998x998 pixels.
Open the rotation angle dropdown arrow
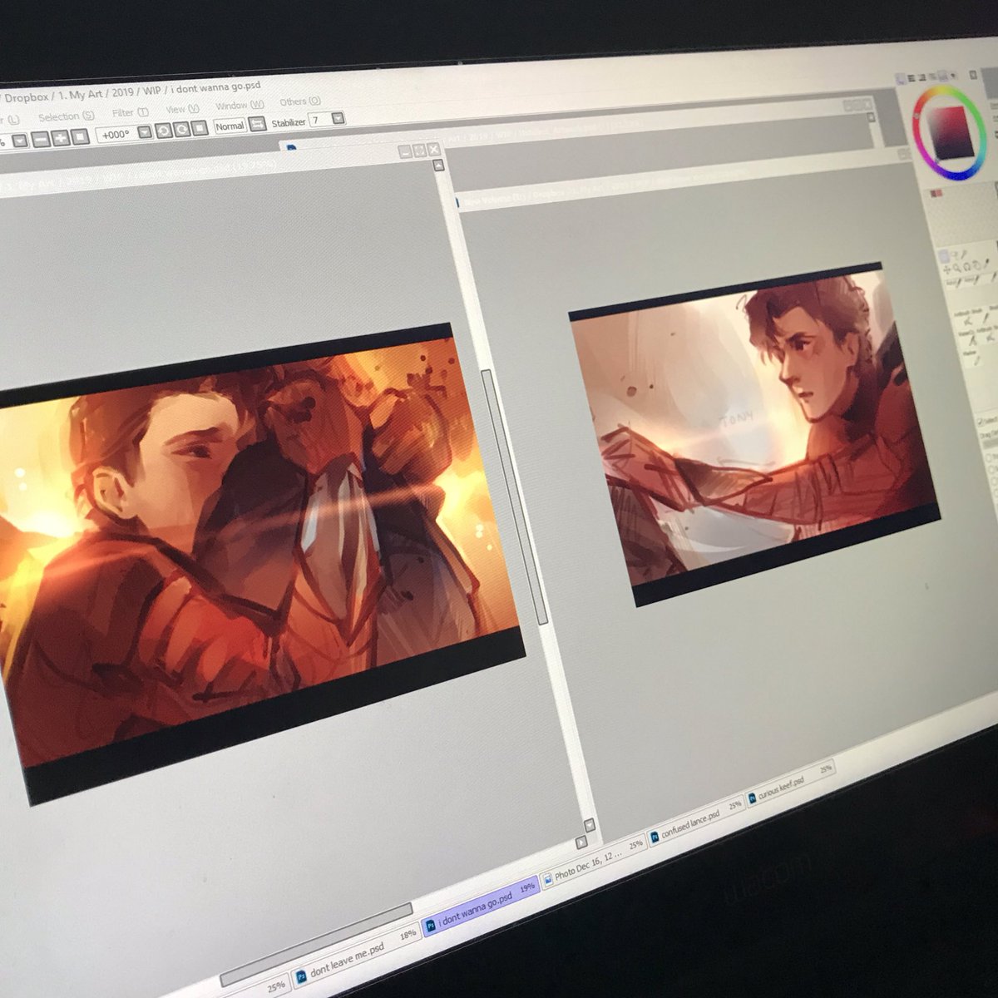coord(145,132)
